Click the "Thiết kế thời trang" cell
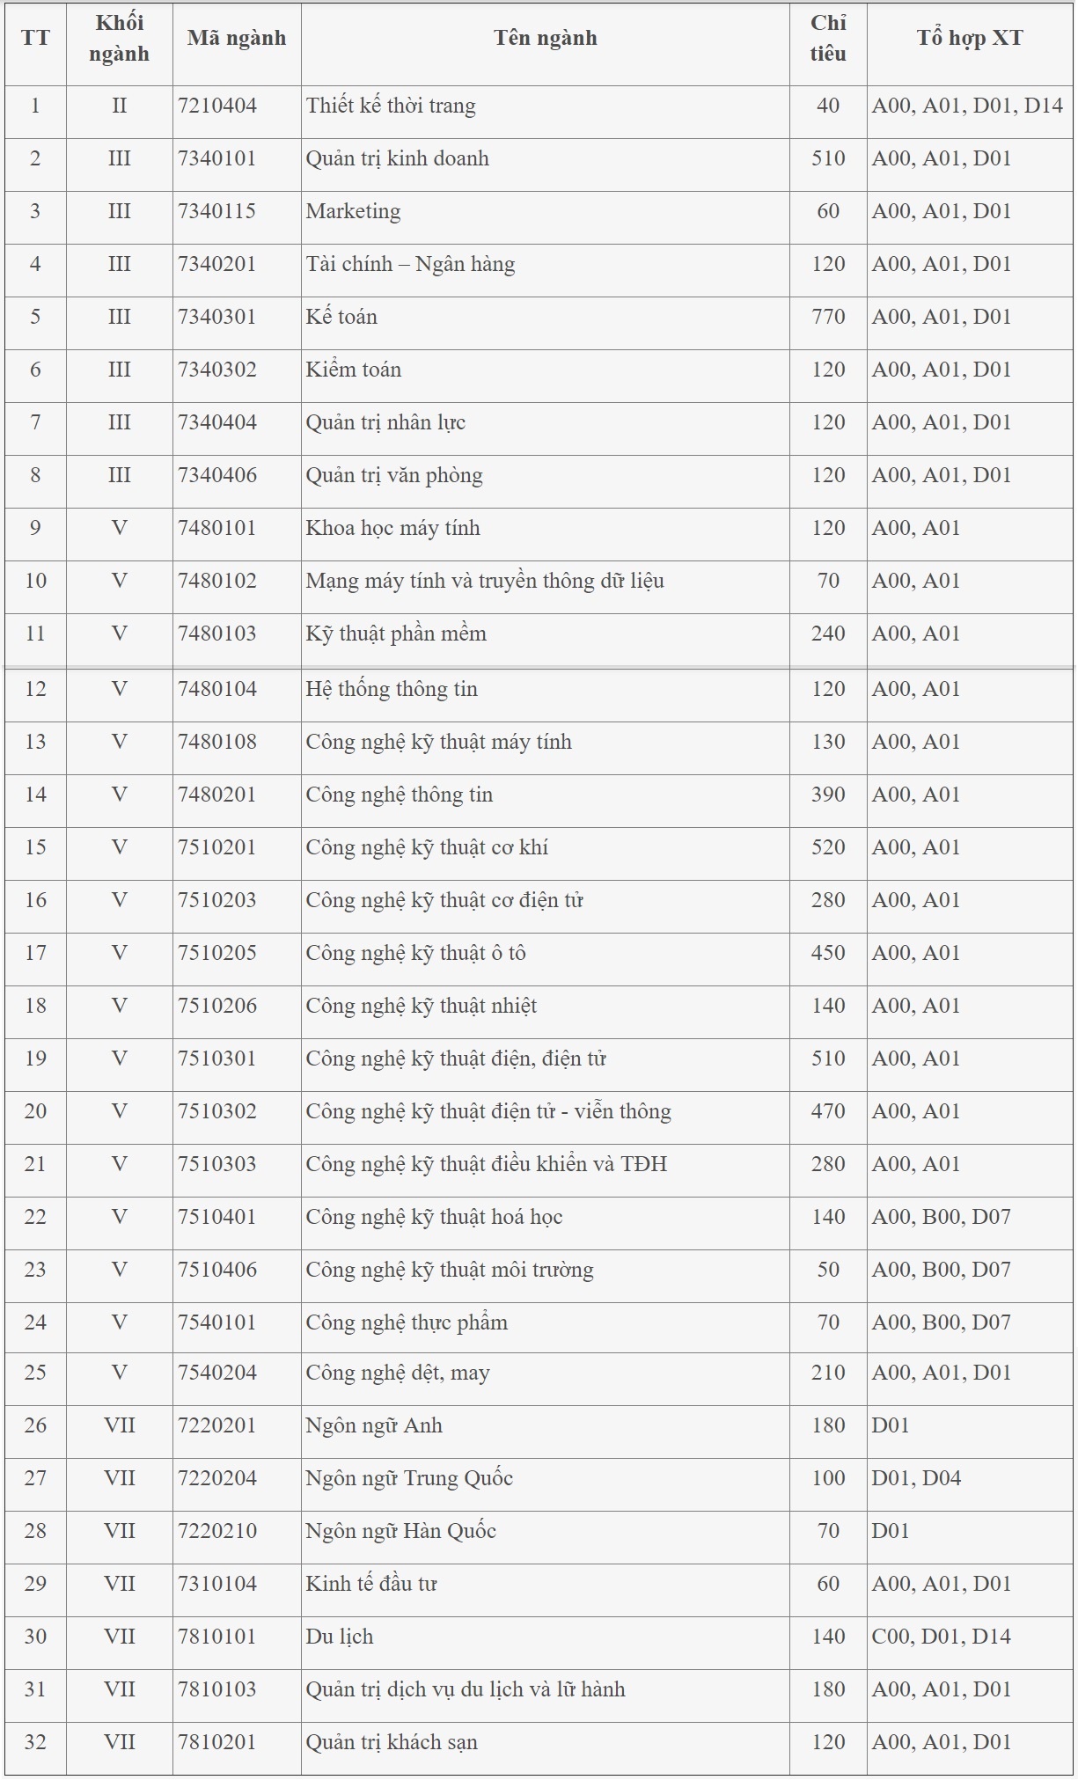This screenshot has height=1780, width=1078. (391, 106)
